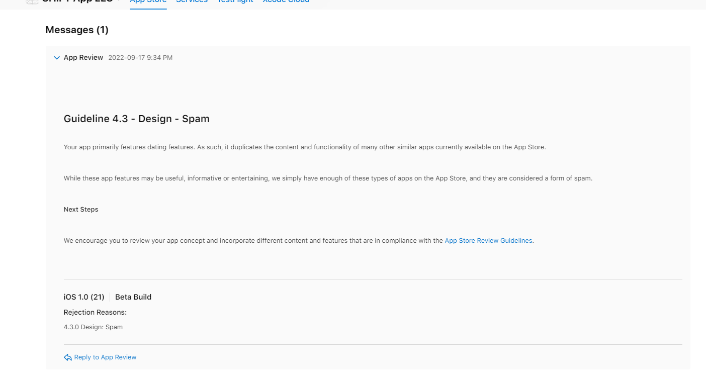Open the app name dropdown at top

(119, 2)
